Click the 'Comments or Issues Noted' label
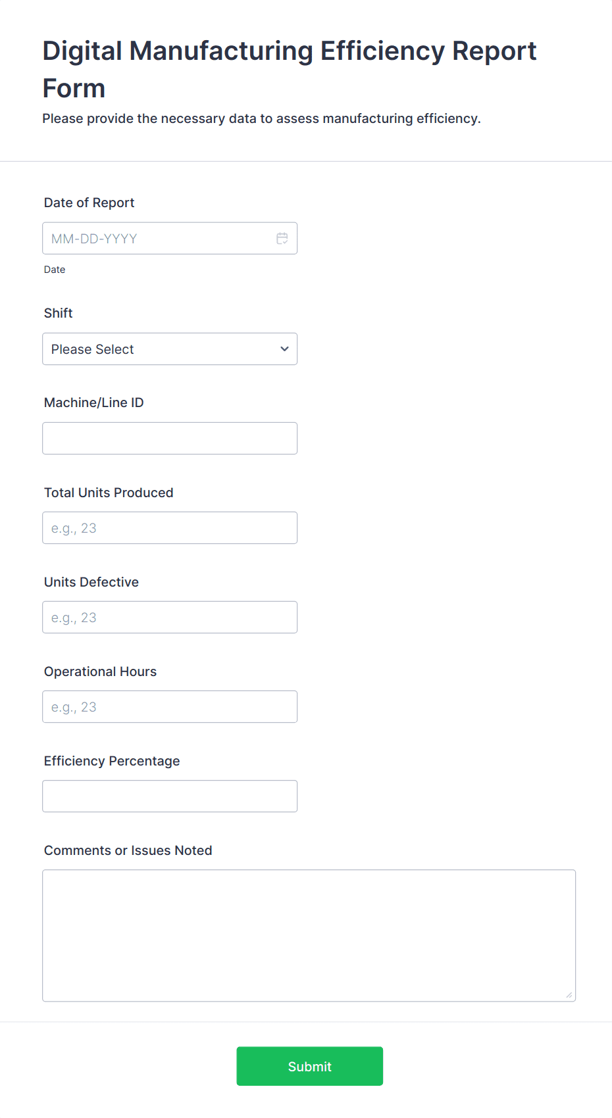This screenshot has height=1118, width=612. [128, 850]
